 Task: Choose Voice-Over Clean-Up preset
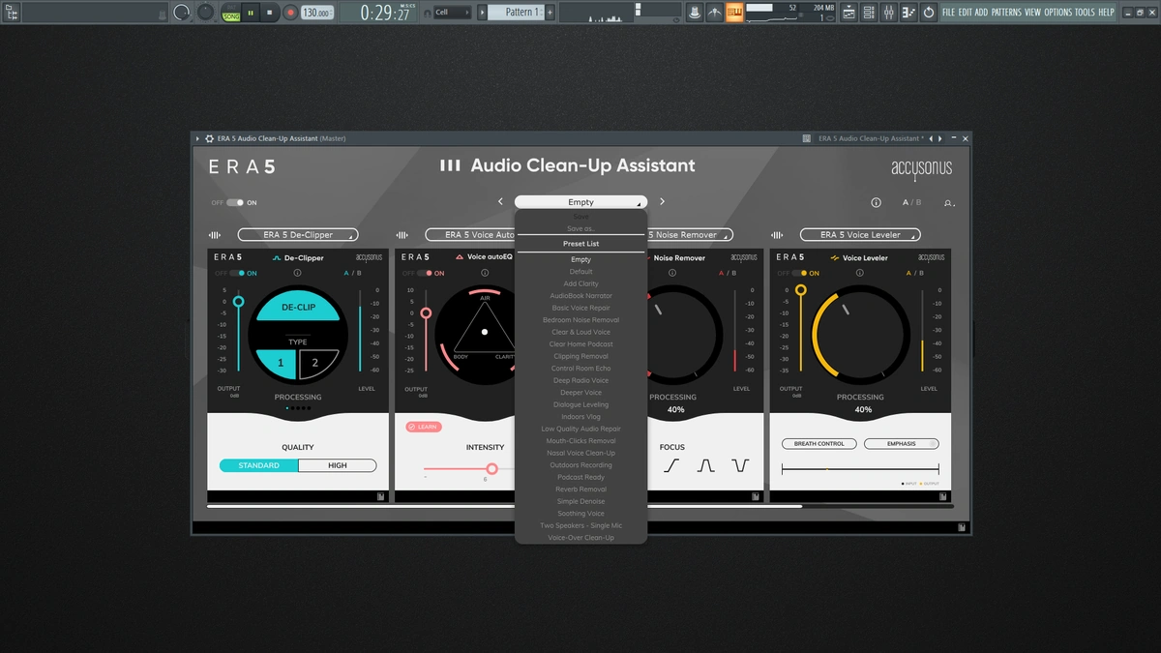(580, 538)
